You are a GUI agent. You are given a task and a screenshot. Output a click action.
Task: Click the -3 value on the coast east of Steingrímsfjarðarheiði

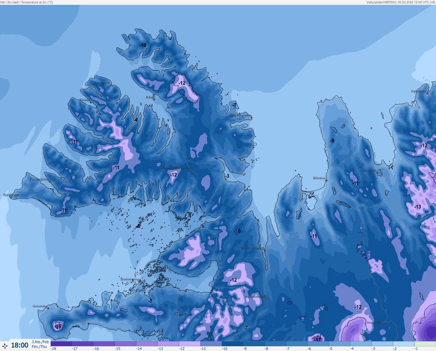coord(228,176)
